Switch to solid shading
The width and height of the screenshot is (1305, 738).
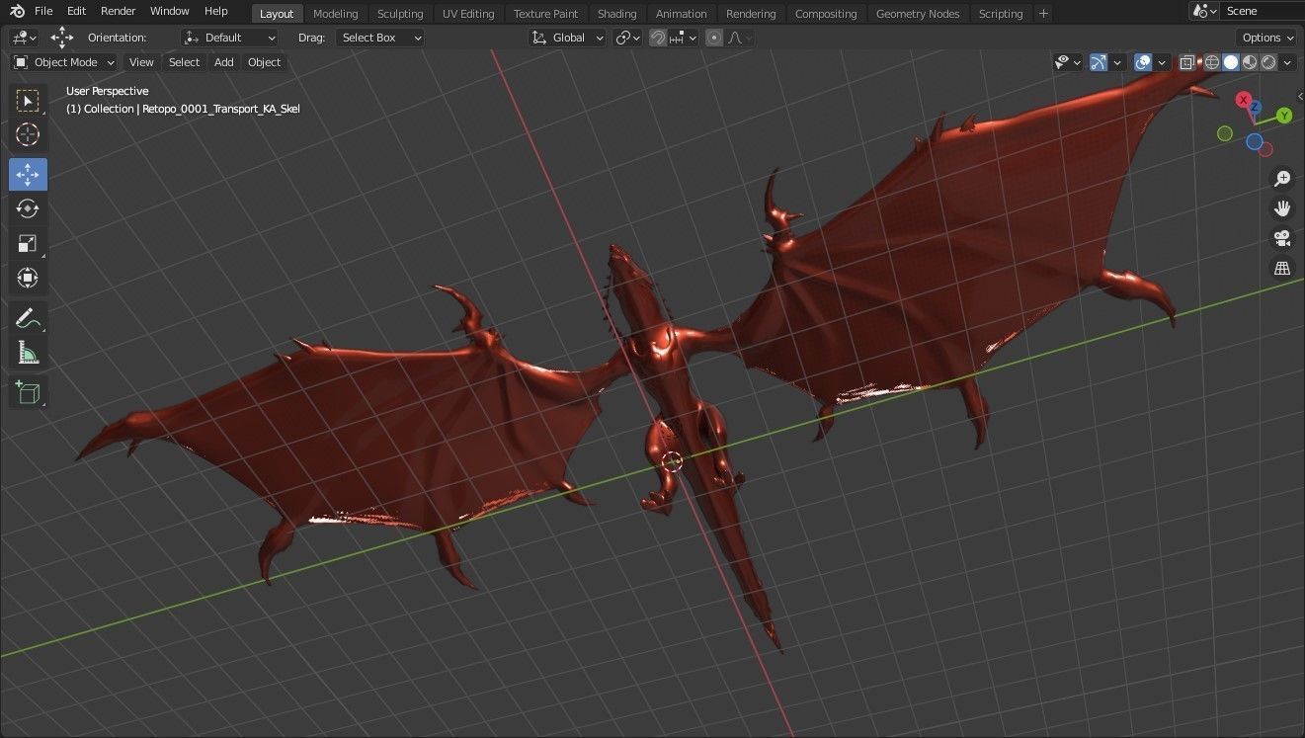click(1231, 62)
